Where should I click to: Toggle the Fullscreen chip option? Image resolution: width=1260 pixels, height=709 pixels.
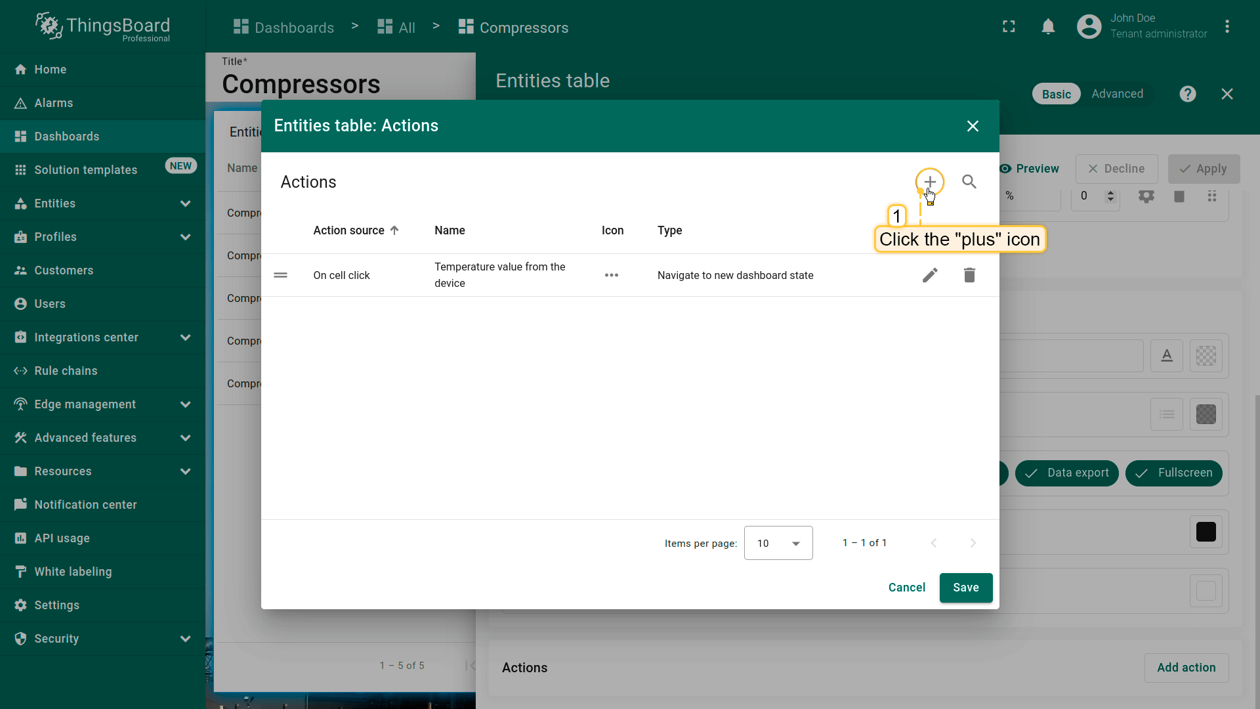pyautogui.click(x=1173, y=473)
